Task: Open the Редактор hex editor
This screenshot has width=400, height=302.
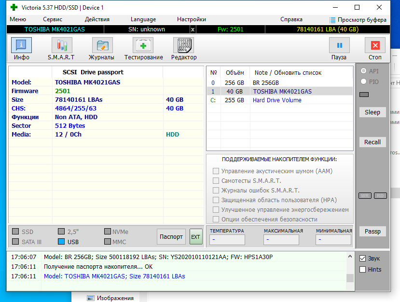Action: click(184, 45)
